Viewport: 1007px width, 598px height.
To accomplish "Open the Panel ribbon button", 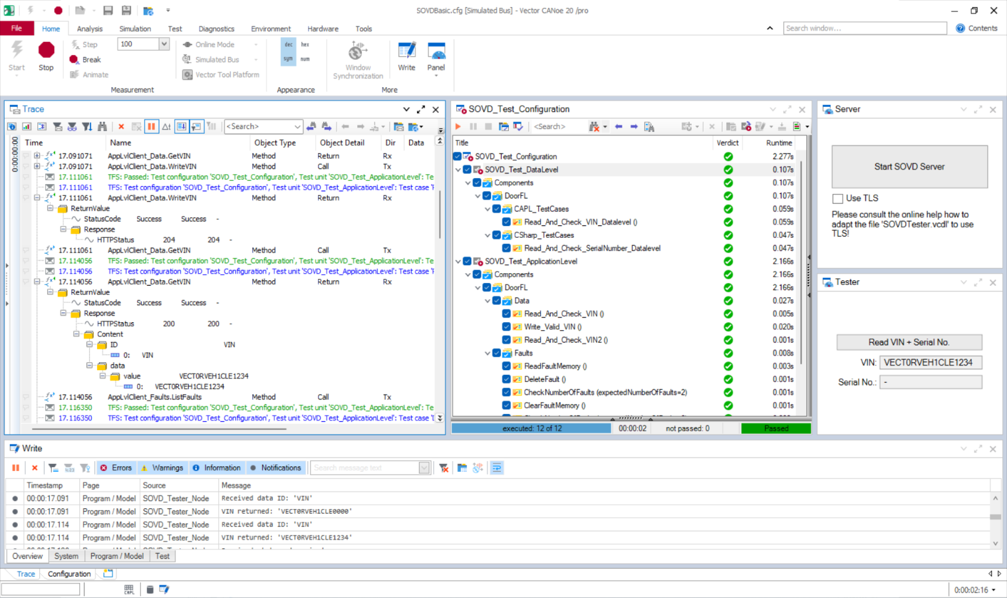I will coord(436,57).
